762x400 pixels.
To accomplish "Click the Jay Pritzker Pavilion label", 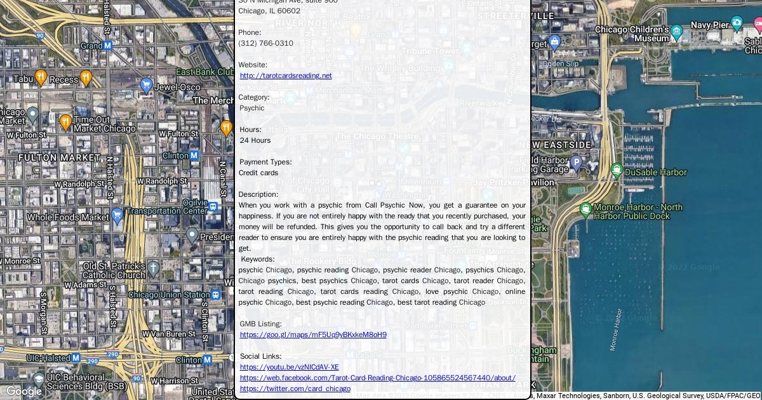I will click(x=514, y=183).
